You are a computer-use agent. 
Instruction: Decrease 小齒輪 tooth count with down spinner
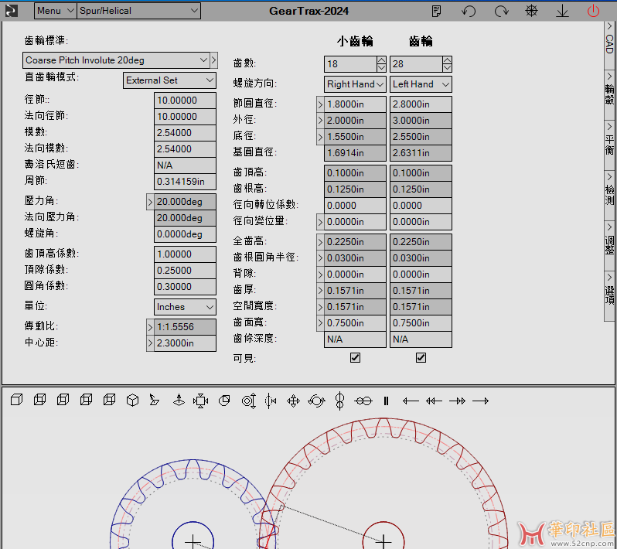pyautogui.click(x=381, y=68)
